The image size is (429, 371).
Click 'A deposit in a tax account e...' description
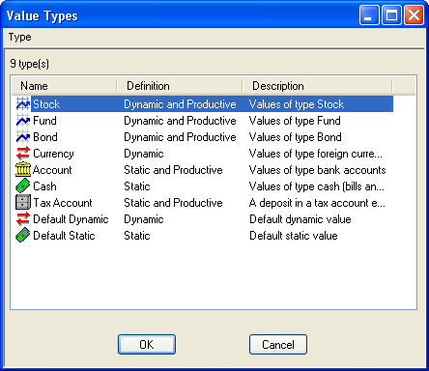(317, 203)
